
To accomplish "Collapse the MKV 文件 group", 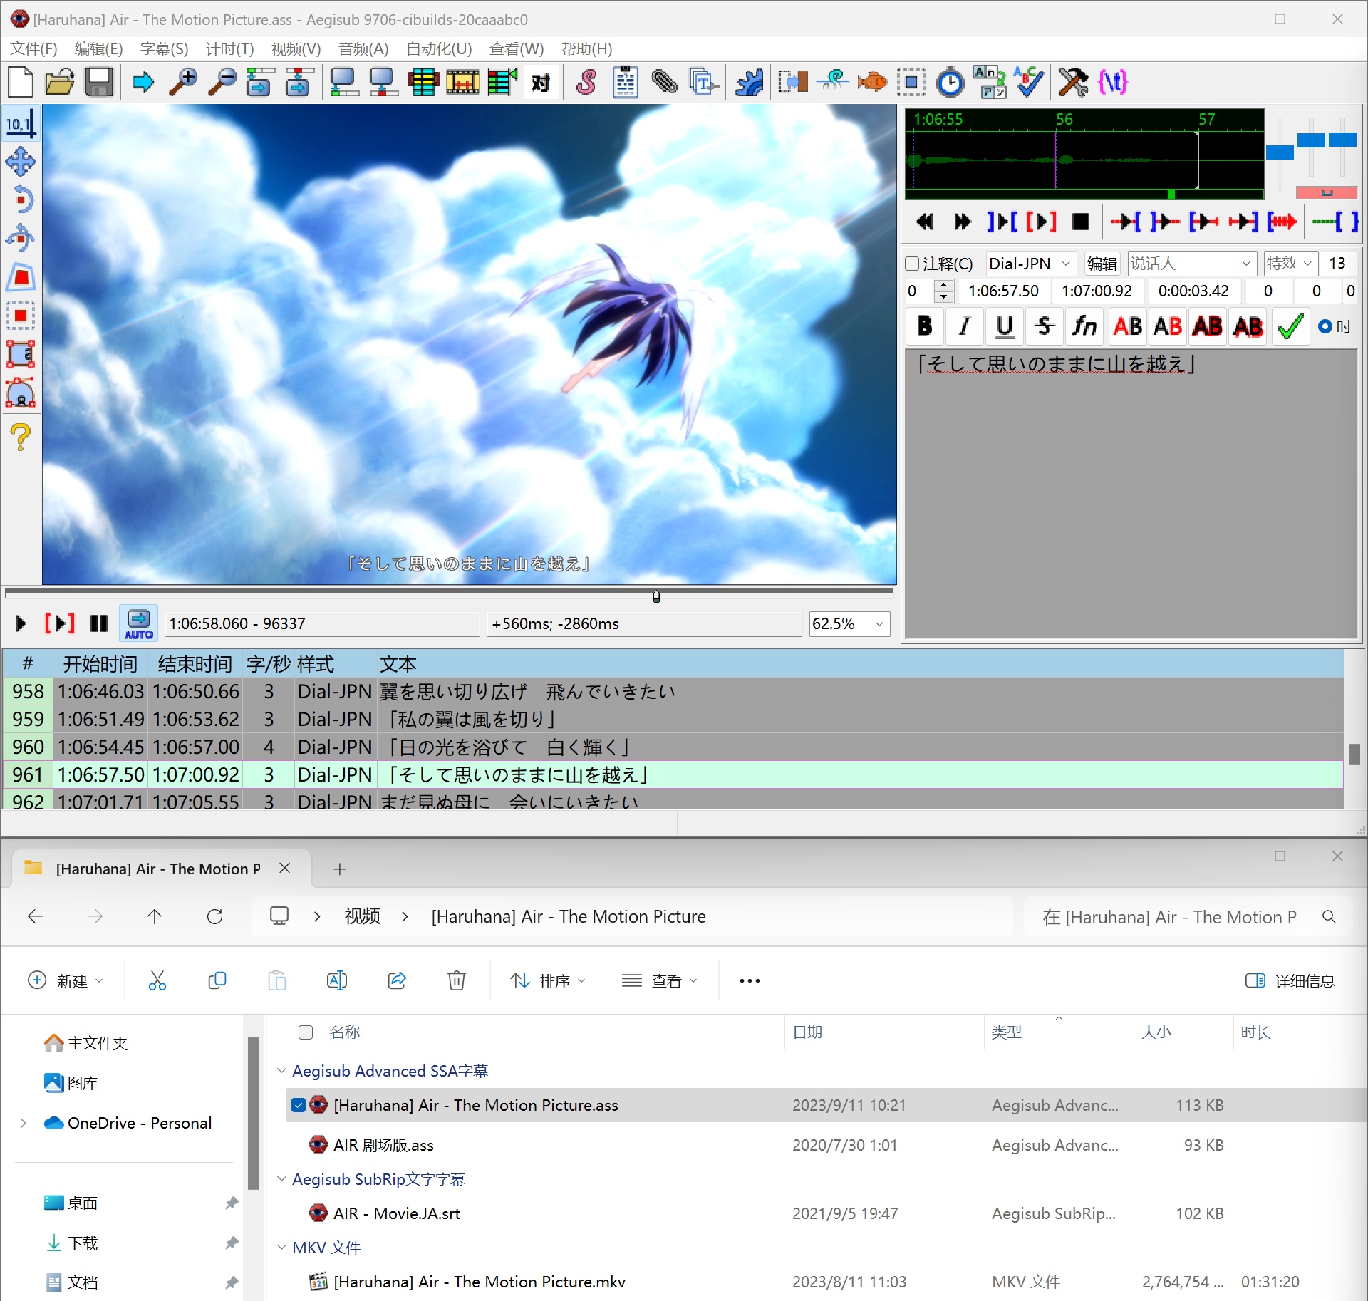I will click(282, 1248).
